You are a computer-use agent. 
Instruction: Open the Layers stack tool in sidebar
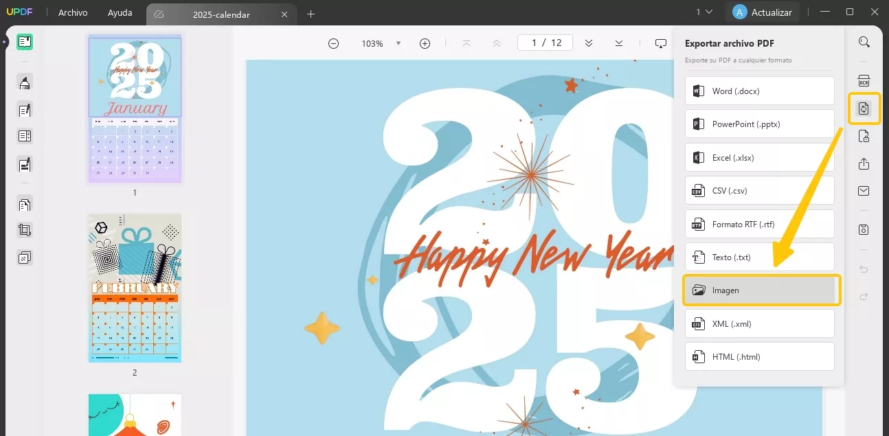[x=25, y=258]
